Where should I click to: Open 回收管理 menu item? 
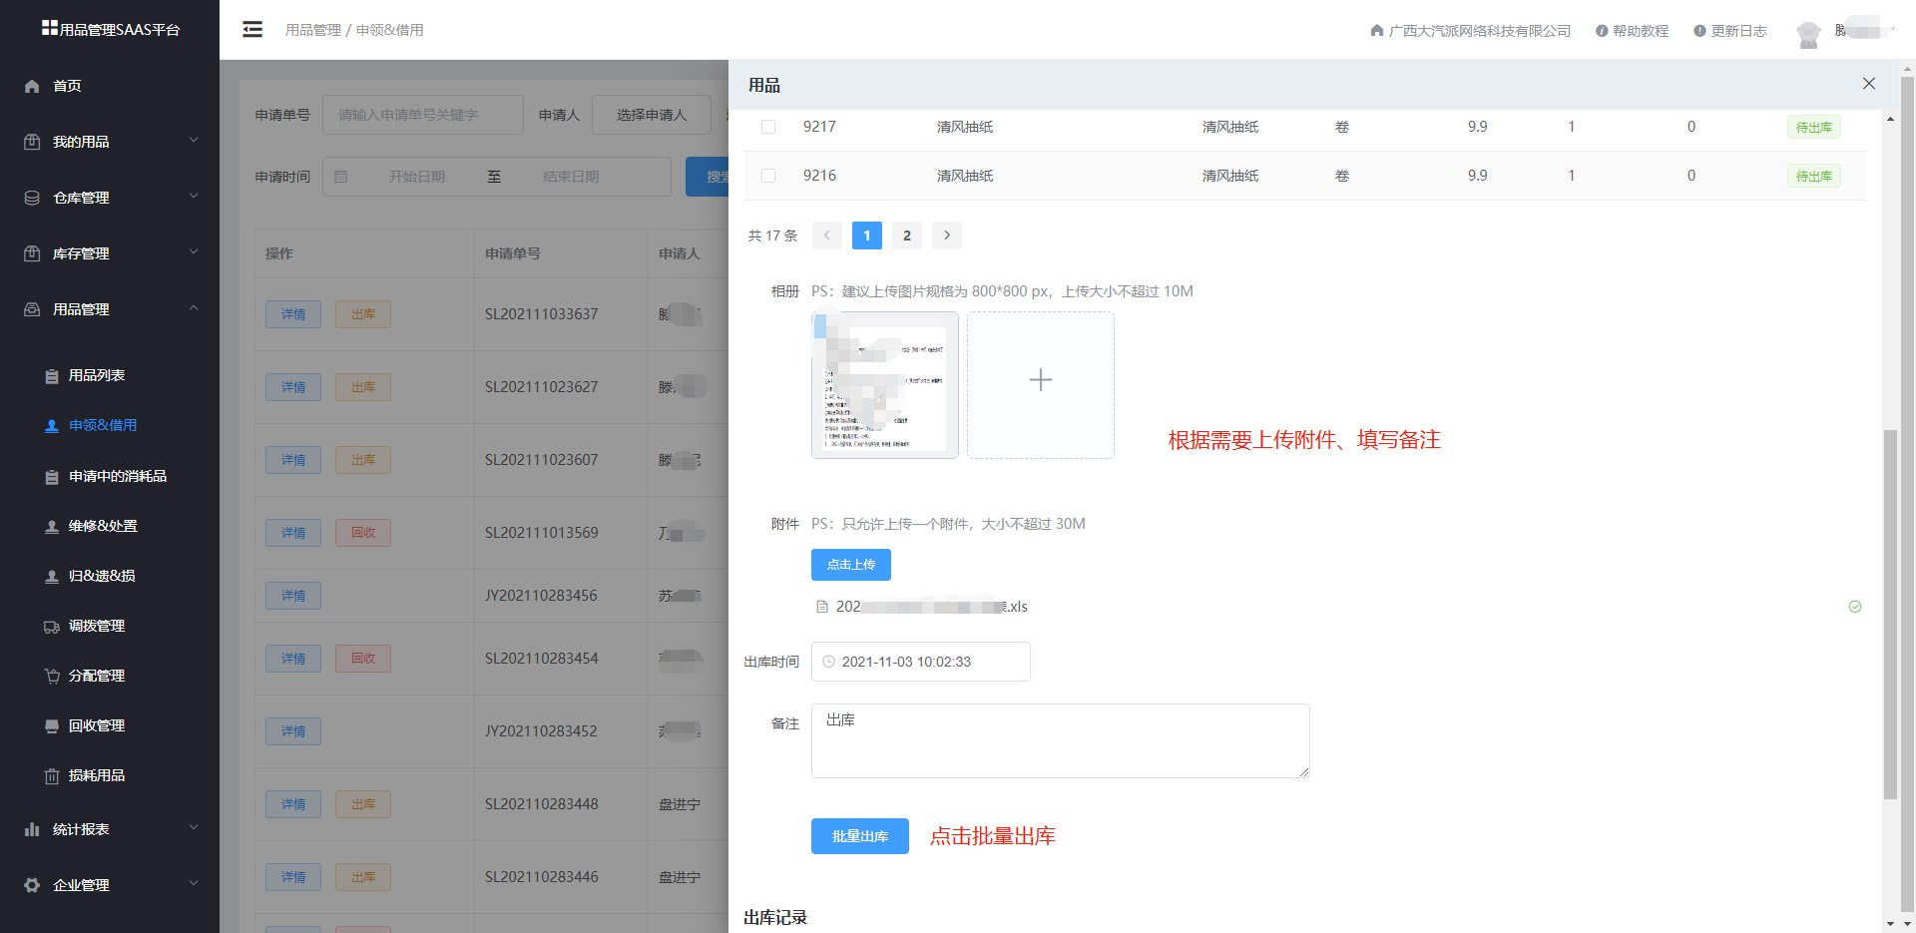pyautogui.click(x=97, y=726)
